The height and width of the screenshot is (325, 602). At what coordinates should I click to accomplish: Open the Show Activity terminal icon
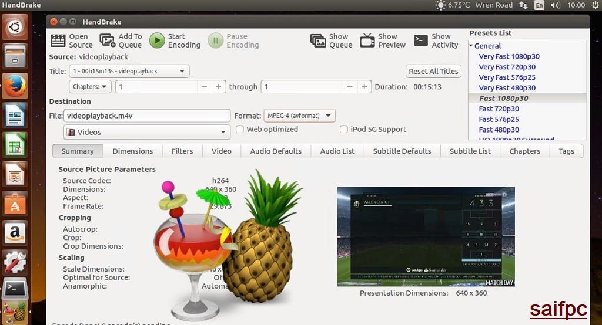point(421,40)
